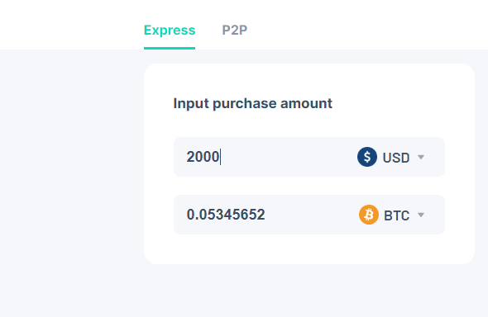Click the gray page background beside the card
This screenshot has height=317, width=488.
click(72, 183)
